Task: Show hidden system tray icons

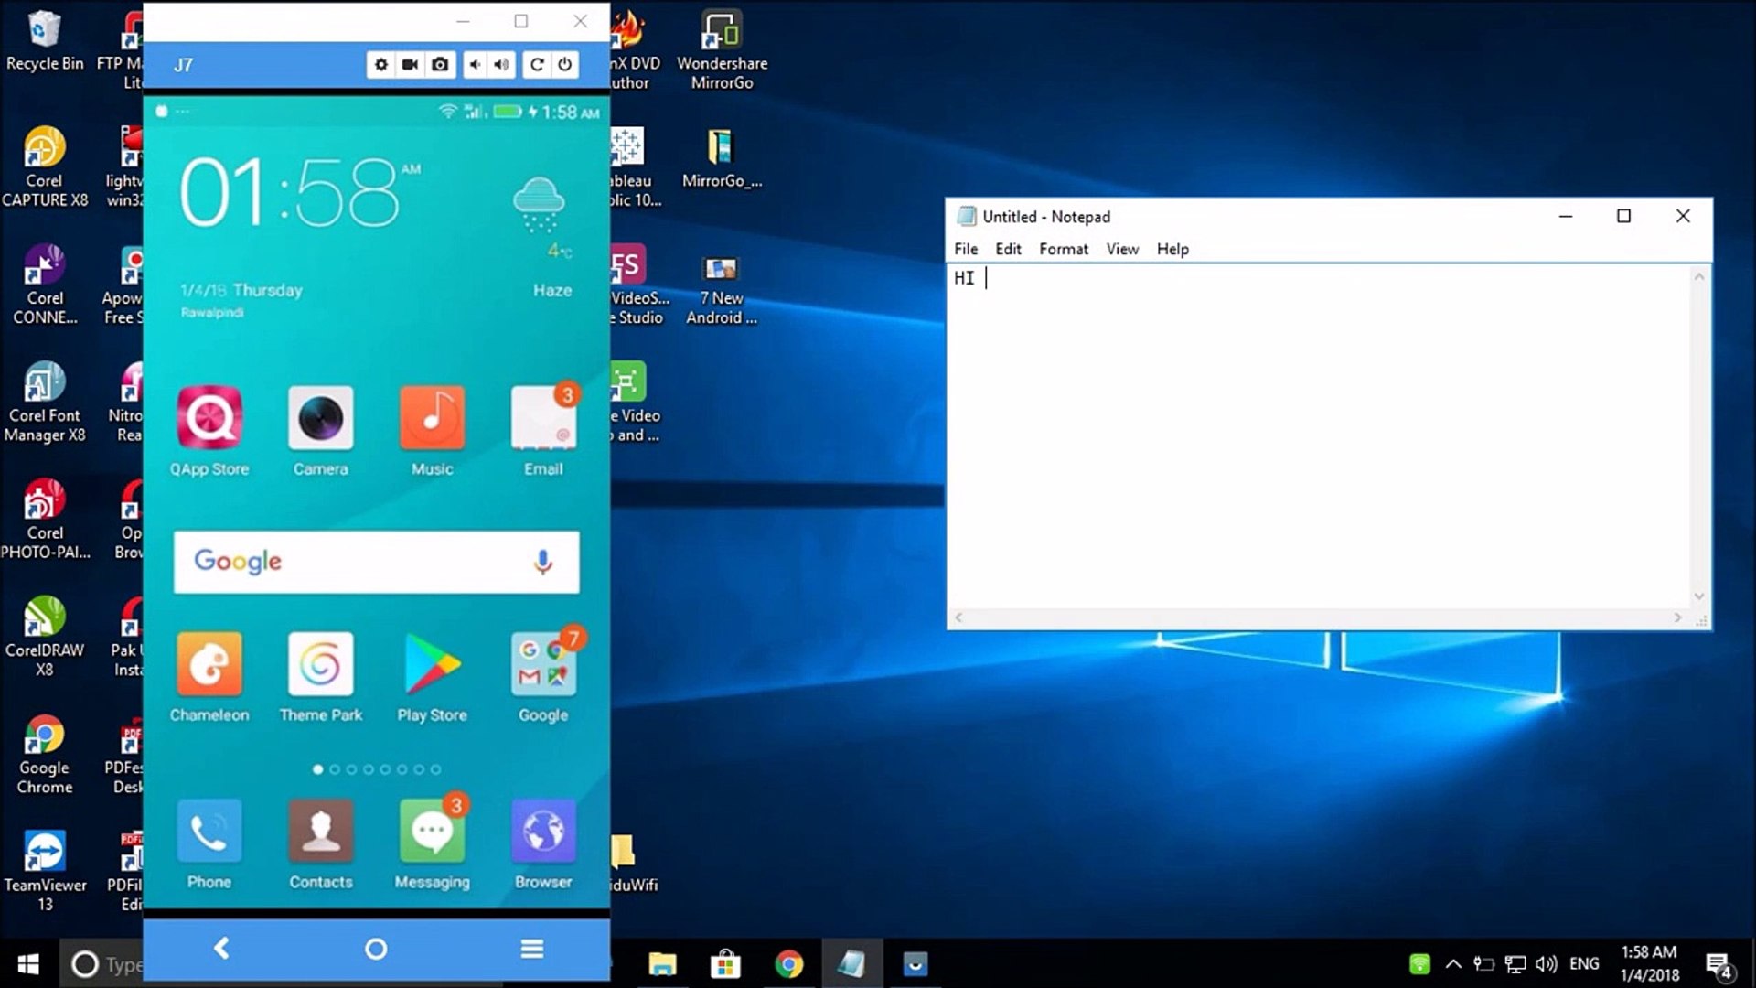Action: point(1452,963)
